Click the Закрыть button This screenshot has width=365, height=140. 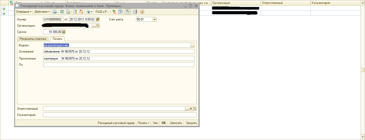pos(191,123)
